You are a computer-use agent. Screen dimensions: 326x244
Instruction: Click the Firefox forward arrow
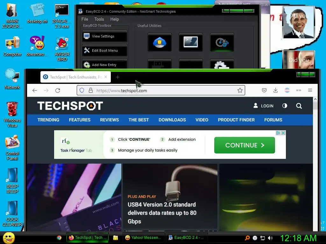[x=46, y=91]
